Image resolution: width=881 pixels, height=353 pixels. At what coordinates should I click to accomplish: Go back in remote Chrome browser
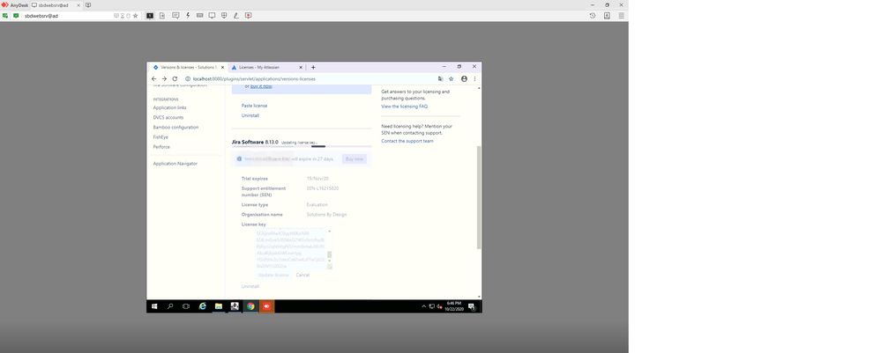[x=154, y=79]
